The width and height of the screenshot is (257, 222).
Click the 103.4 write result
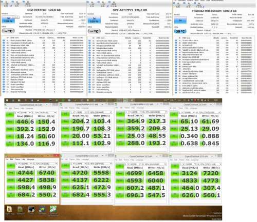[x=102, y=121]
